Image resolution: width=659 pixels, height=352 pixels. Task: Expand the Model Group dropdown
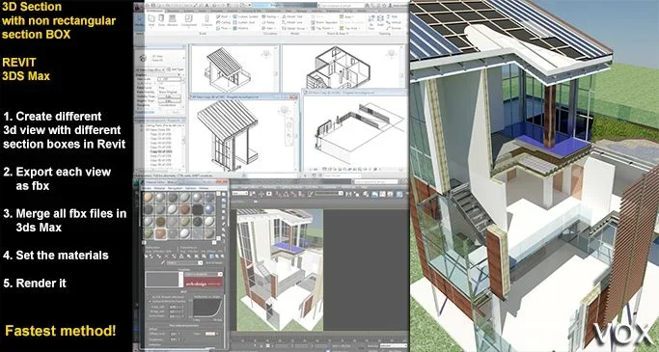pos(307,28)
